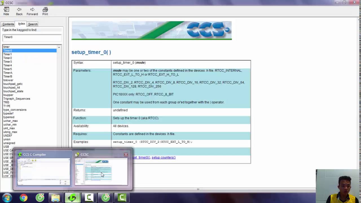Open the Cốc Cốc browser beside Chrome

pyautogui.click(x=40, y=198)
